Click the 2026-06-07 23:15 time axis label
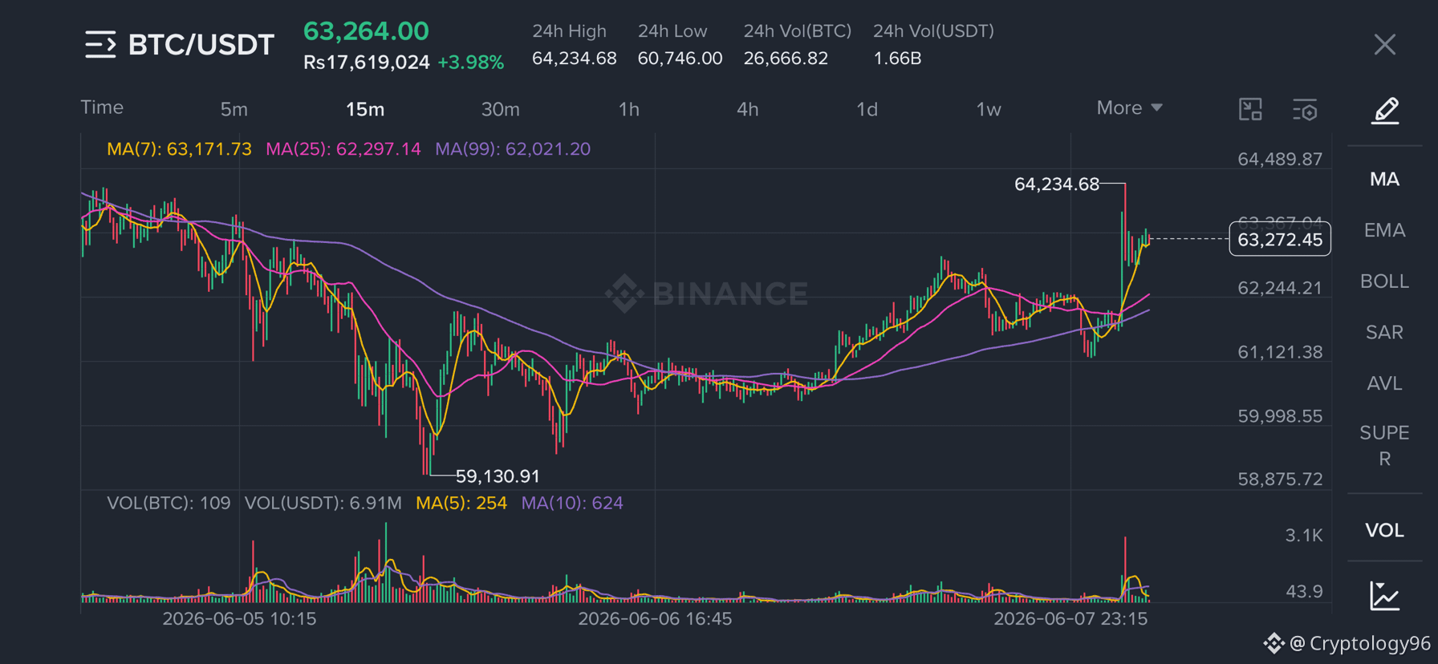The image size is (1438, 664). tap(1070, 619)
